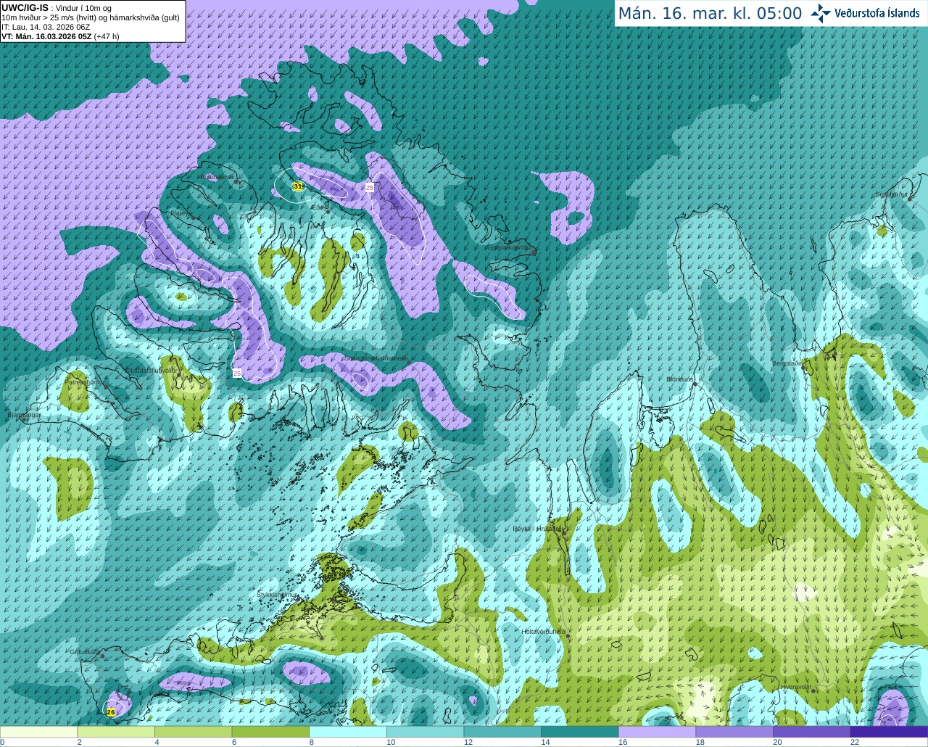Click the 0–2 m/s pale yellow legend swatch
Image resolution: width=928 pixels, height=747 pixels.
click(x=38, y=732)
